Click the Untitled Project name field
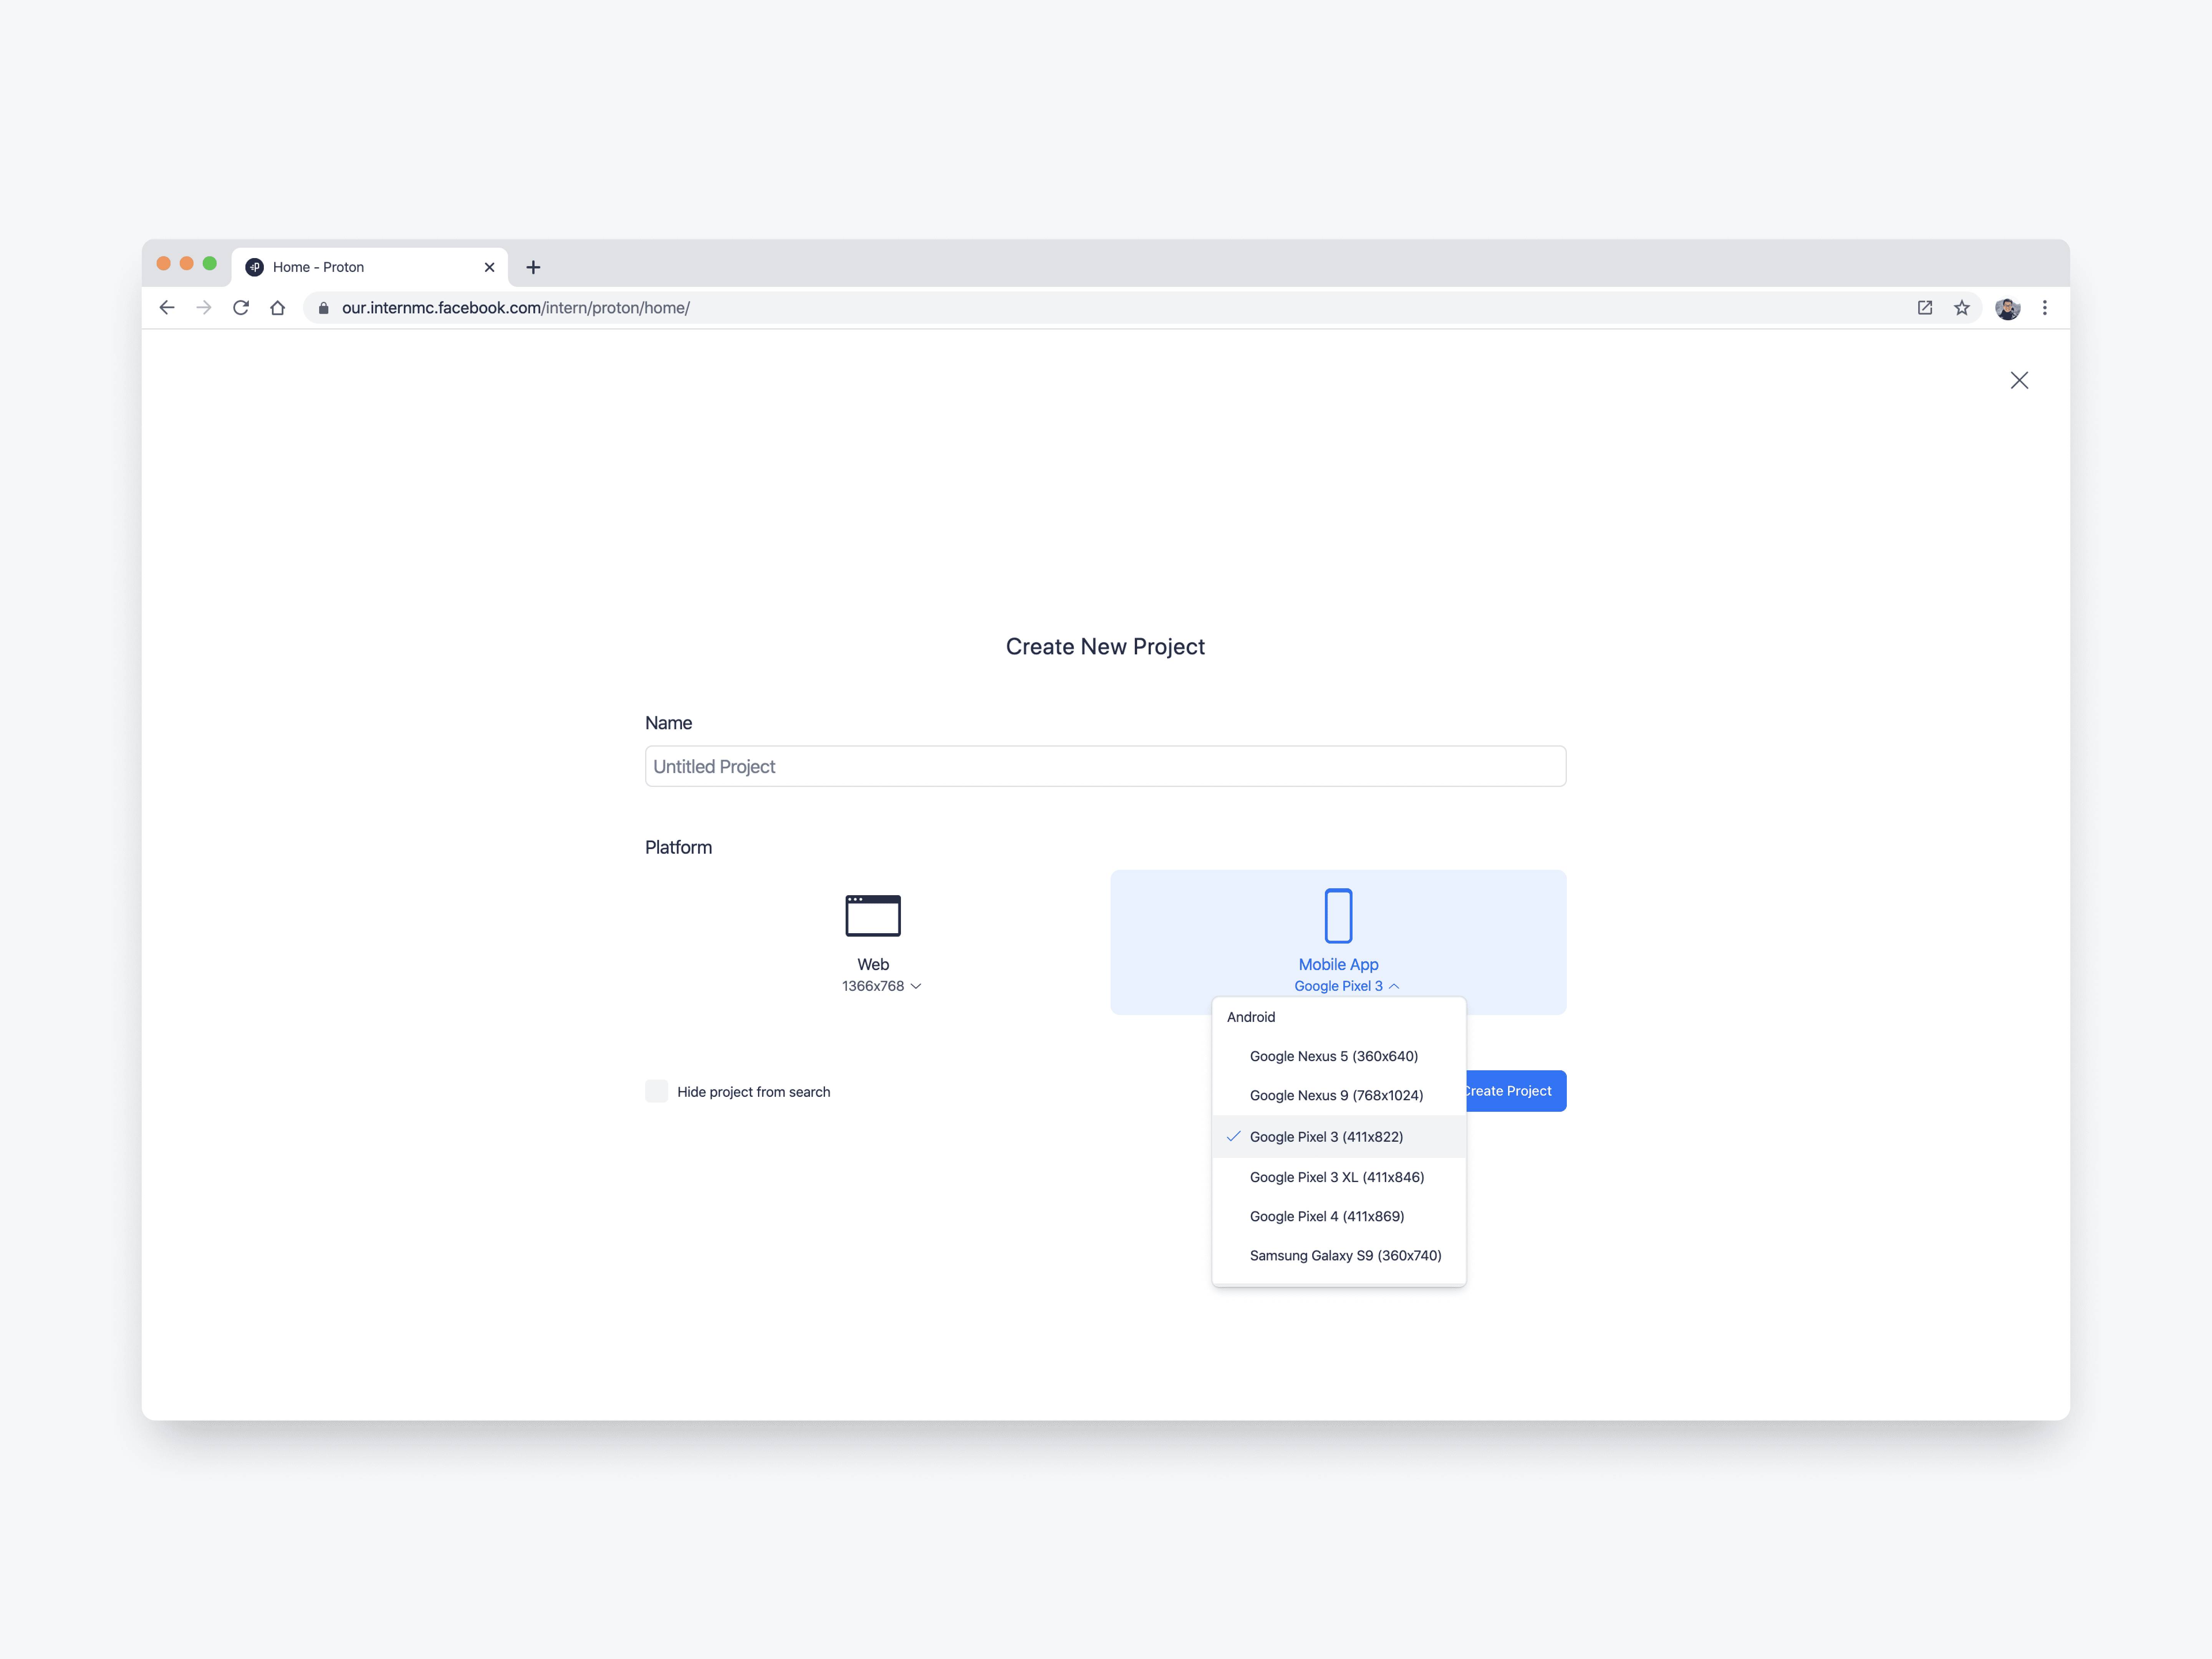 coord(1105,766)
